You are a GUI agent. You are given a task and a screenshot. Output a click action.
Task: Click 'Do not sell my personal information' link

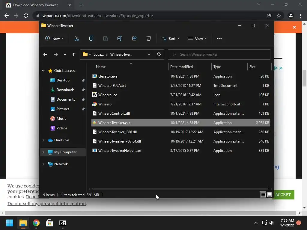[x=46, y=204]
